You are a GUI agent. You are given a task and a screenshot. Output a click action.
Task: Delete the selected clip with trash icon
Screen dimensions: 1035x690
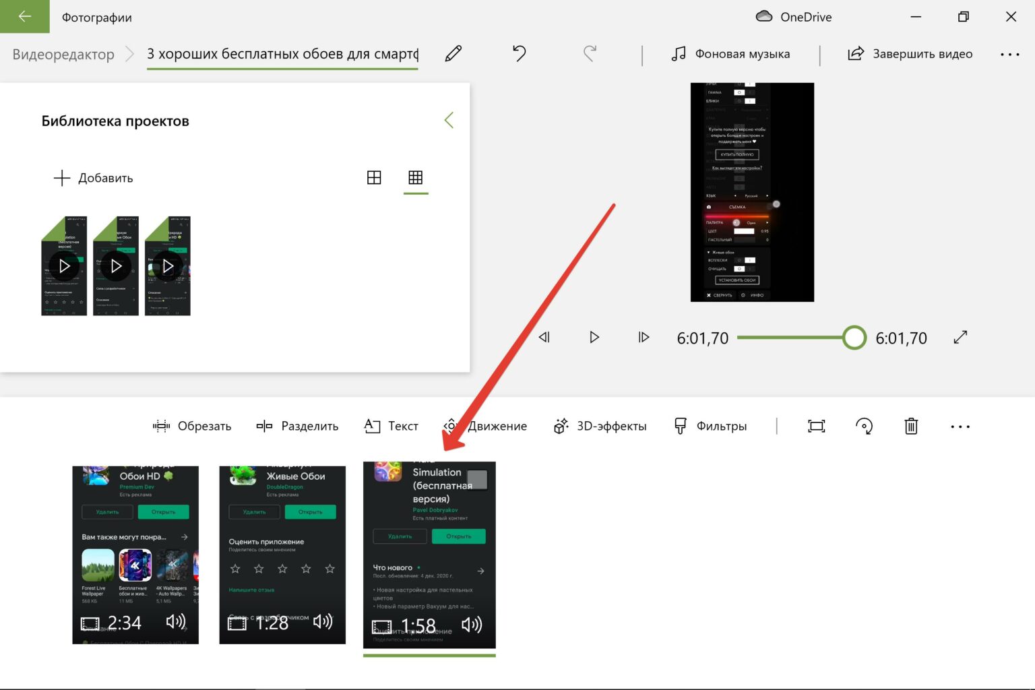pyautogui.click(x=911, y=426)
